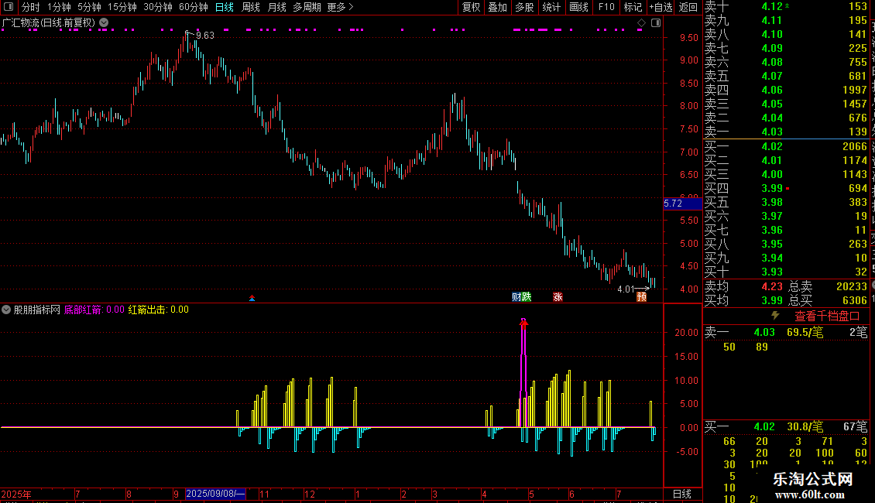Switch to the 15分钟 period

pyautogui.click(x=122, y=7)
